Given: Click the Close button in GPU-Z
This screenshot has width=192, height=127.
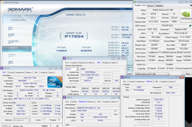Looking at the screenshot, I should coord(187,74).
